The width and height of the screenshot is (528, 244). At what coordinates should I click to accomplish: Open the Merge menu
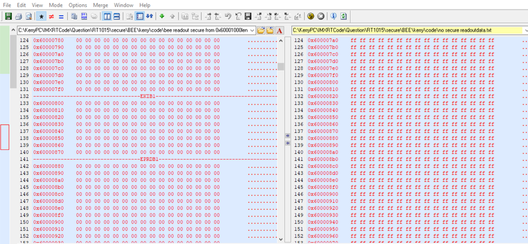[100, 5]
